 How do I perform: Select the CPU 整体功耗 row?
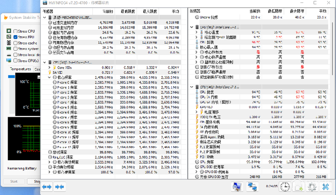pos(258,122)
